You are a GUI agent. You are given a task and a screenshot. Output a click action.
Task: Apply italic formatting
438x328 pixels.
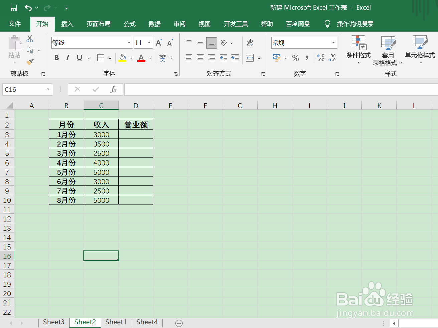[68, 58]
